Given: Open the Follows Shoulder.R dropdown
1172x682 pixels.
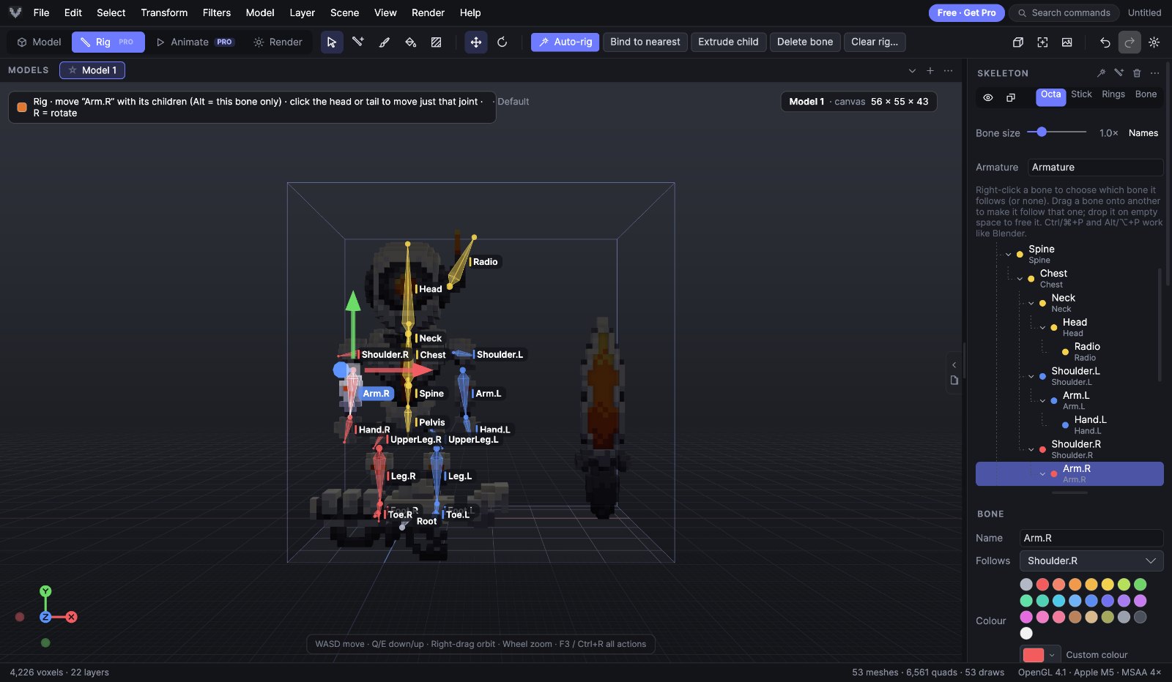Looking at the screenshot, I should coord(1091,561).
